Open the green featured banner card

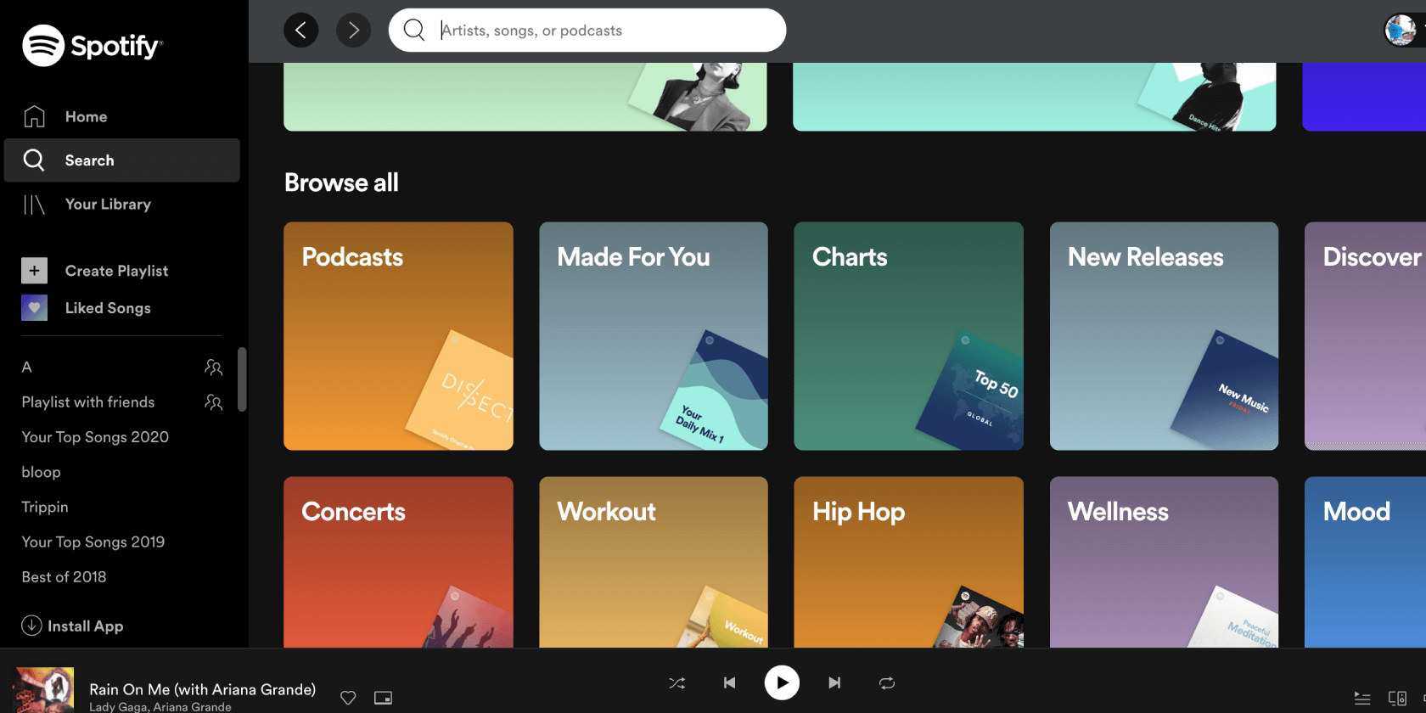point(525,97)
